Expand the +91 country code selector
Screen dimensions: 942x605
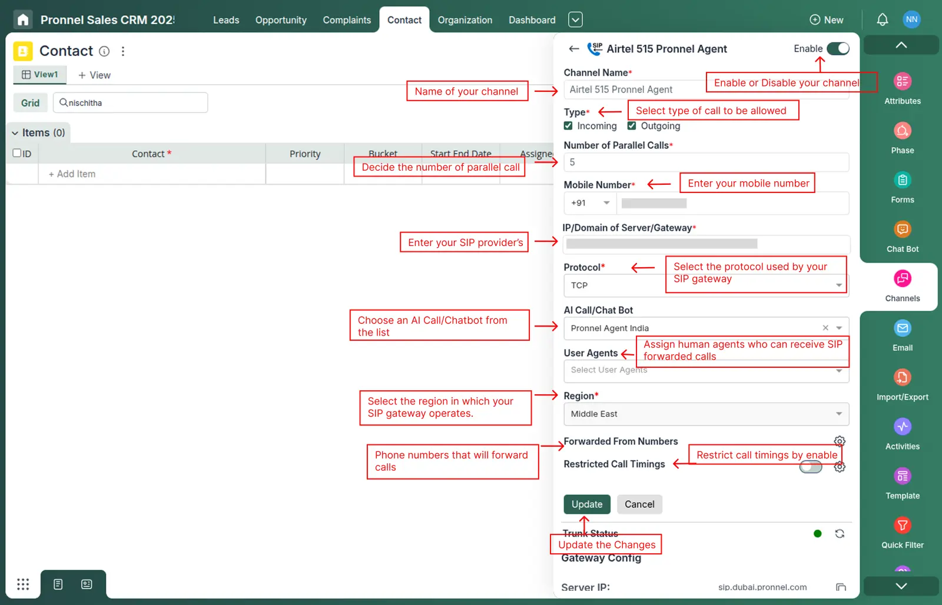pyautogui.click(x=606, y=203)
